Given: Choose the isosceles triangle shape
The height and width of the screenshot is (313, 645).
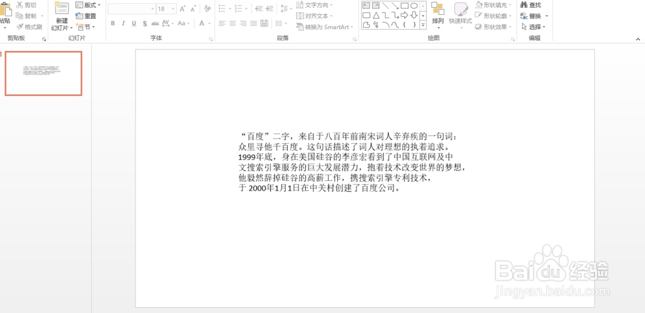Looking at the screenshot, I should click(375, 15).
